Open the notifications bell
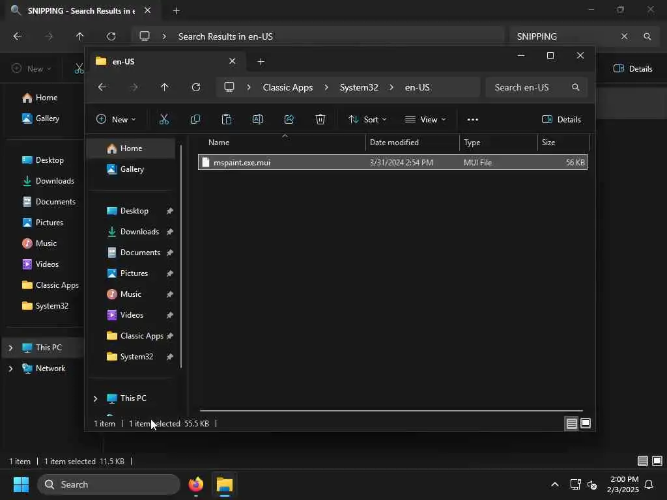667x500 pixels. click(649, 484)
